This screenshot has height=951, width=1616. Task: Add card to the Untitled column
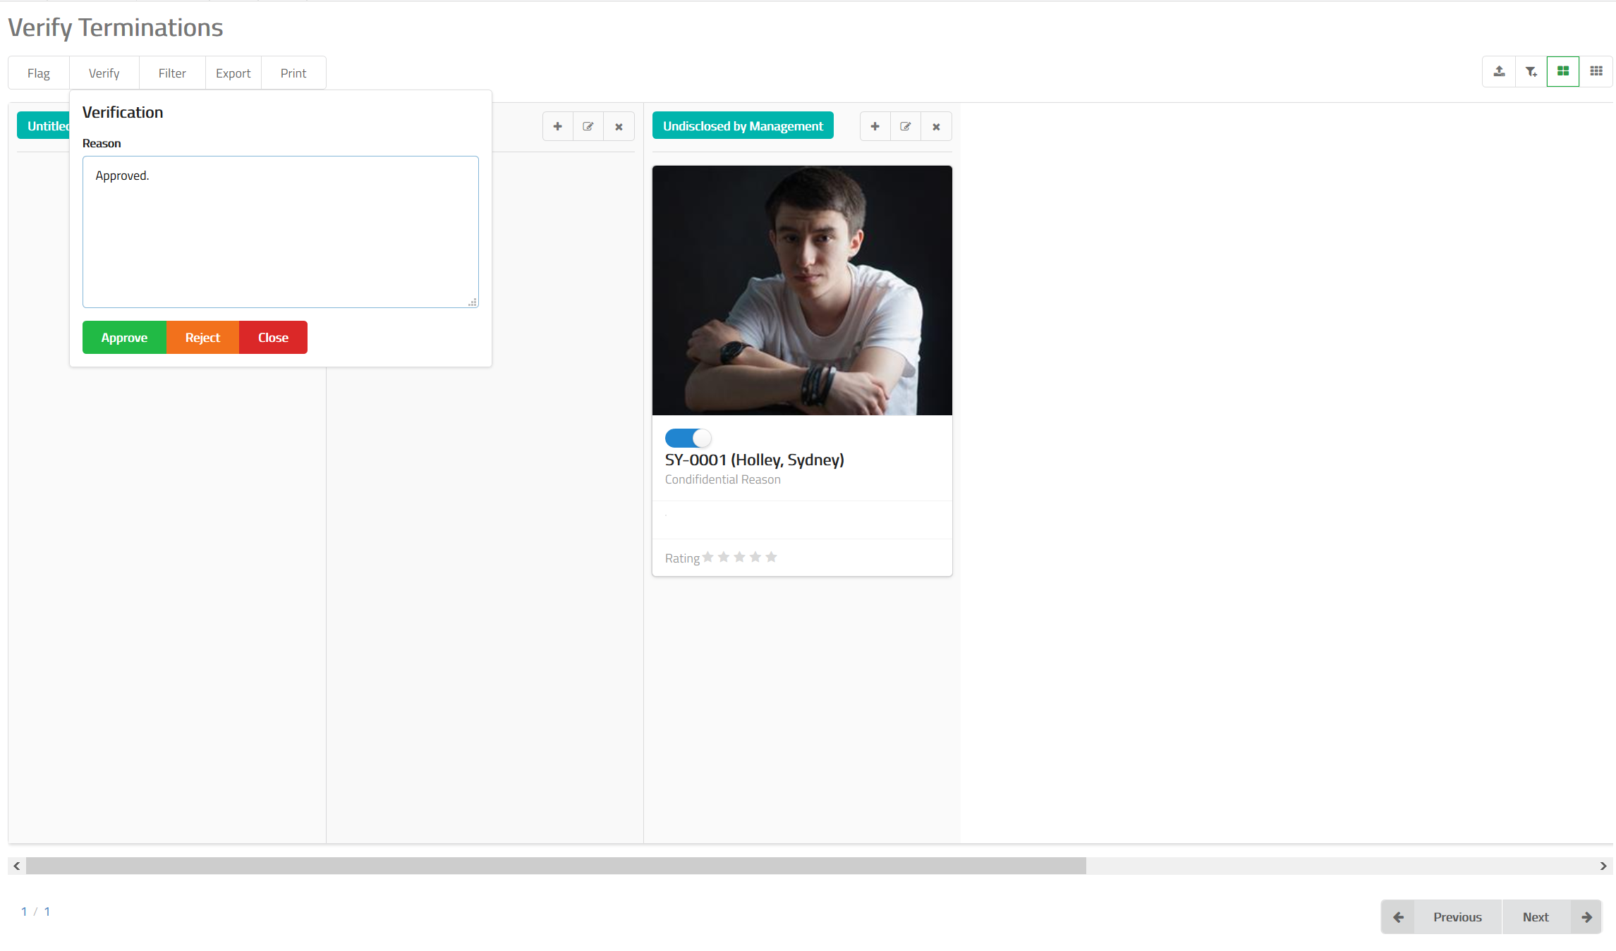[557, 127]
